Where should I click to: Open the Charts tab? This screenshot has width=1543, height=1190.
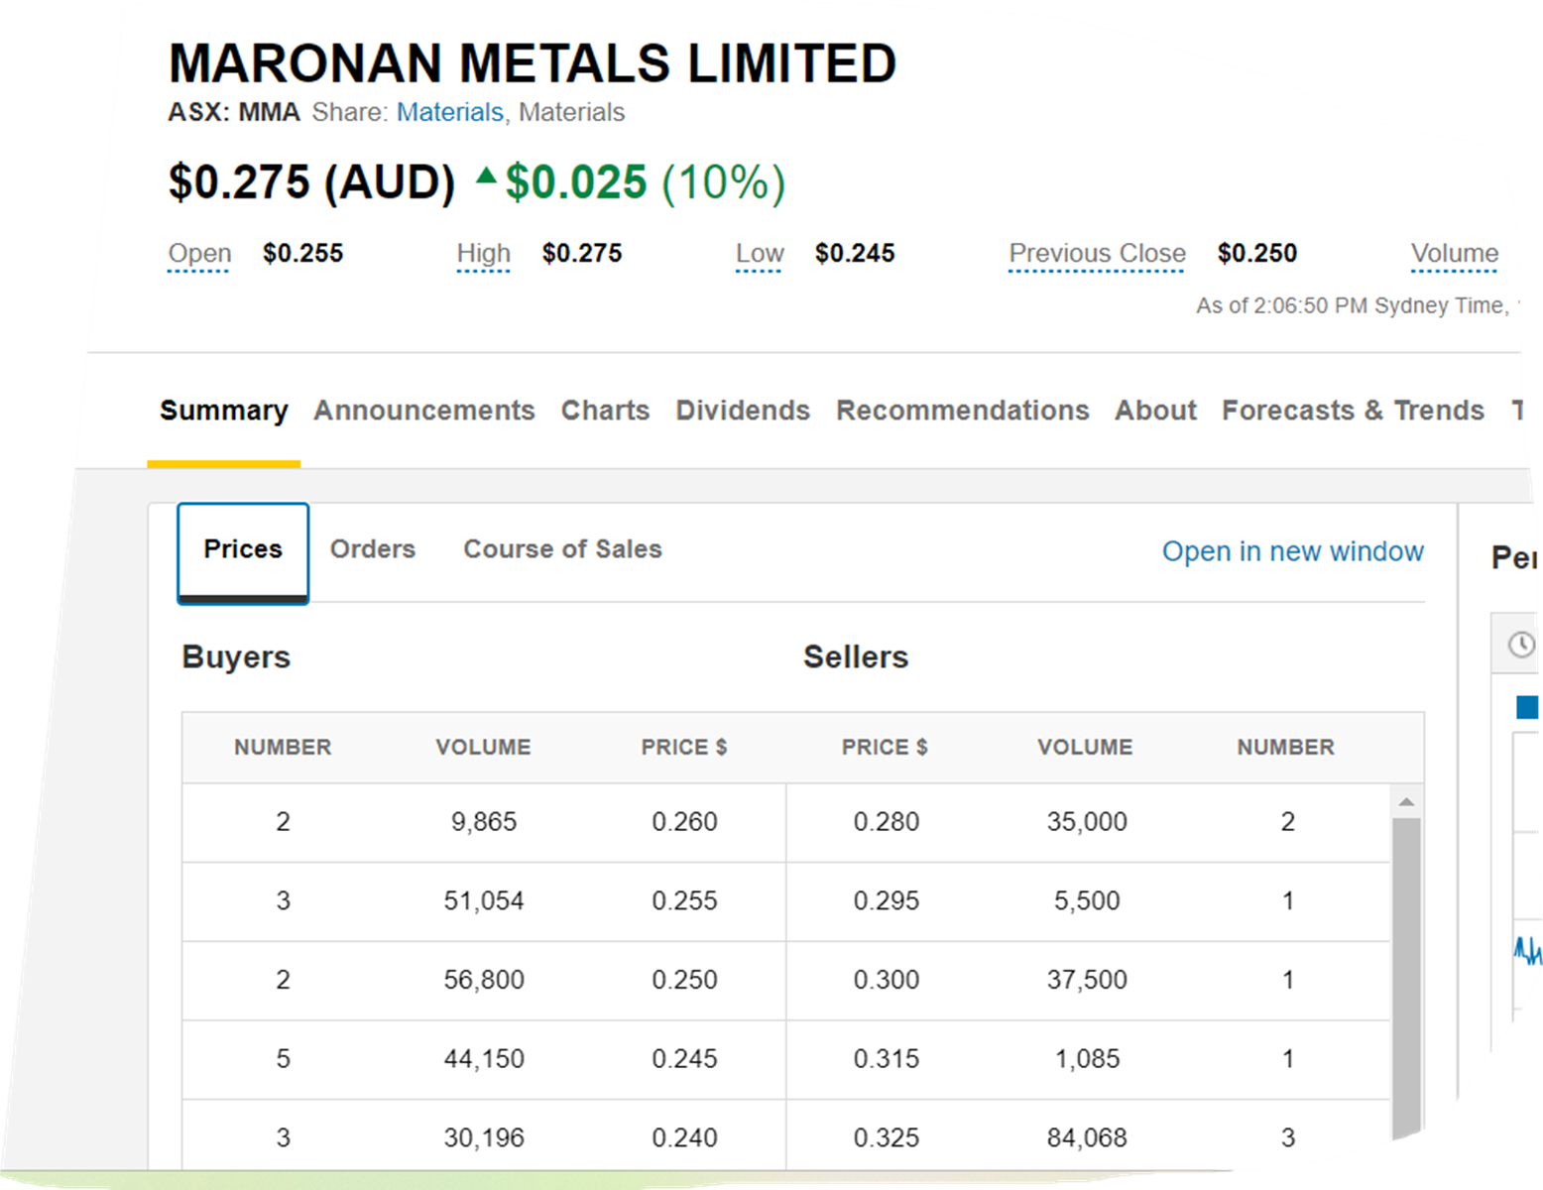[605, 411]
